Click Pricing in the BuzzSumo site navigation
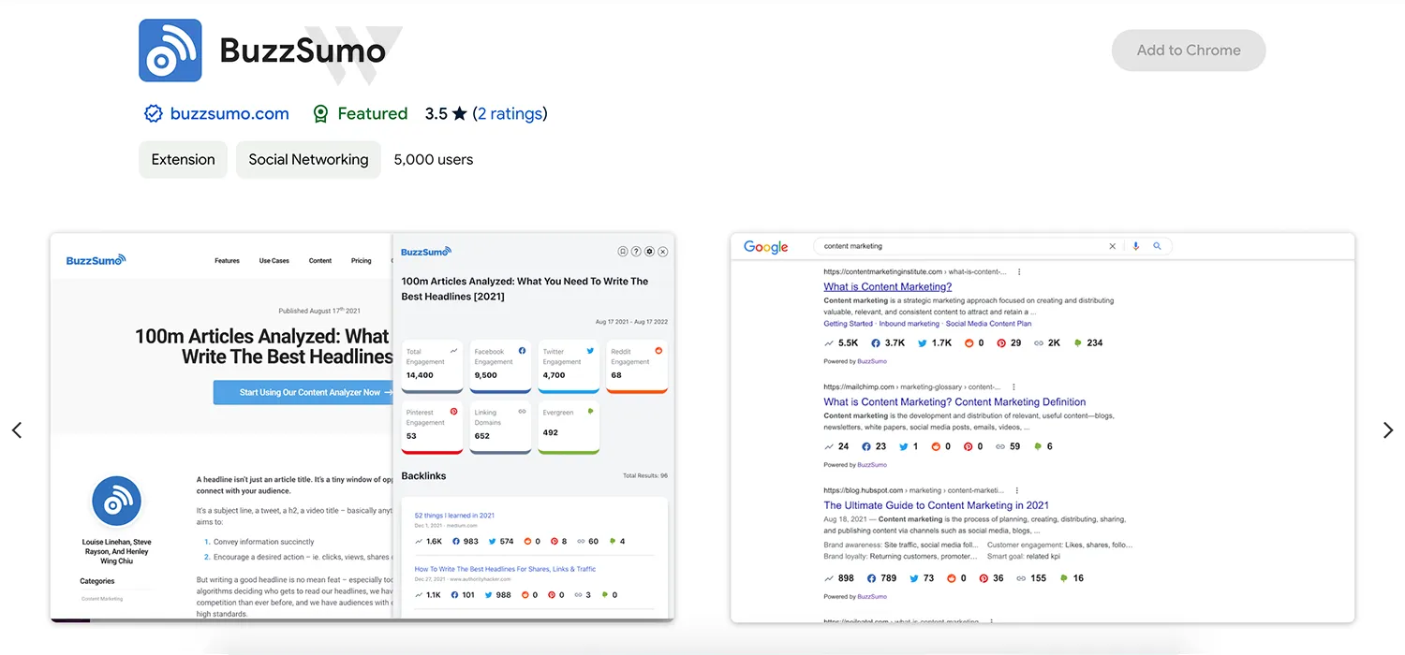The width and height of the screenshot is (1405, 655). (362, 261)
